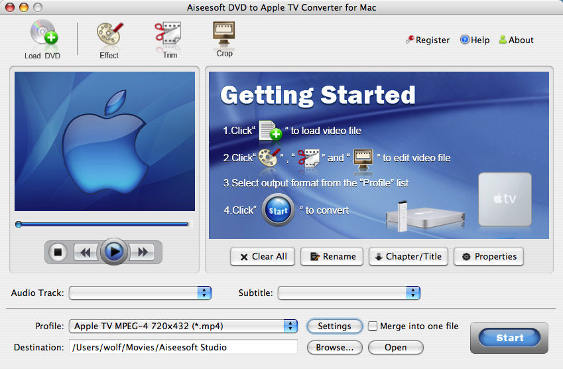Browse for destination folder
This screenshot has width=563, height=369.
(x=335, y=348)
